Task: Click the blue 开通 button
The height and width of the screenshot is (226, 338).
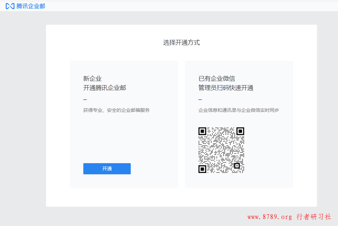Action: pyautogui.click(x=107, y=169)
